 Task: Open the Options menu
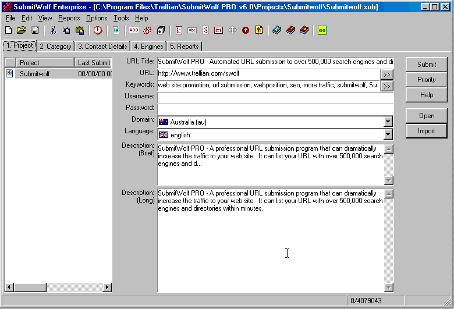[x=97, y=18]
